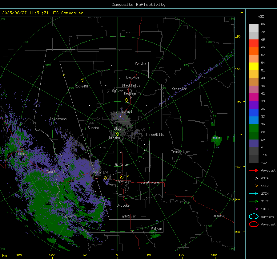Click the green 31JP arrow legend icon
277x259 pixels.
[254, 201]
